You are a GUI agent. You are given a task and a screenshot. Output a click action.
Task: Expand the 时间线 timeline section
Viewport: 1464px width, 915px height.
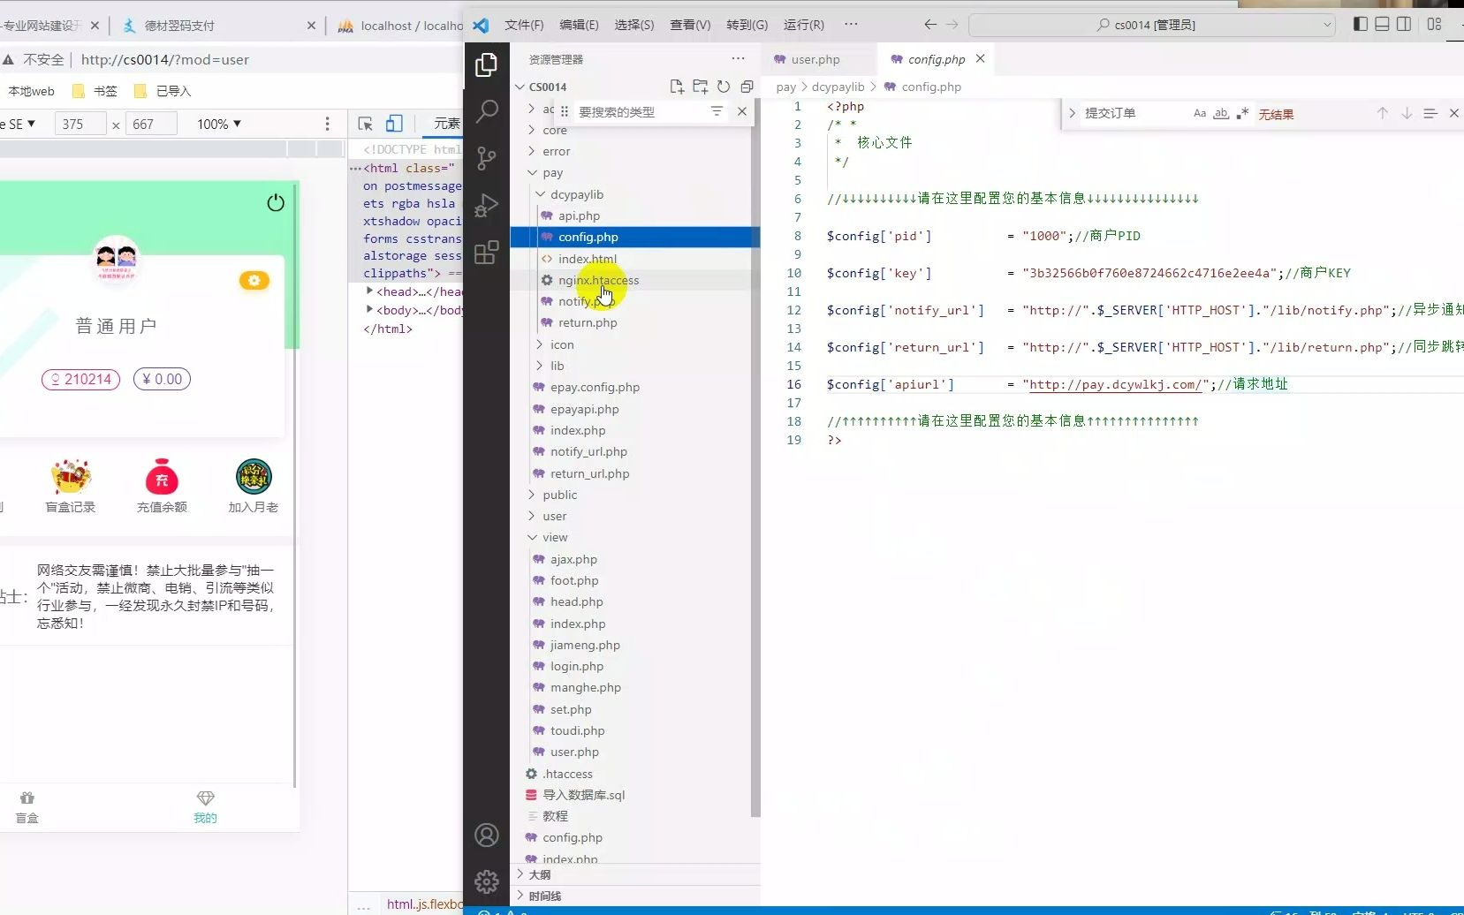pos(634,896)
